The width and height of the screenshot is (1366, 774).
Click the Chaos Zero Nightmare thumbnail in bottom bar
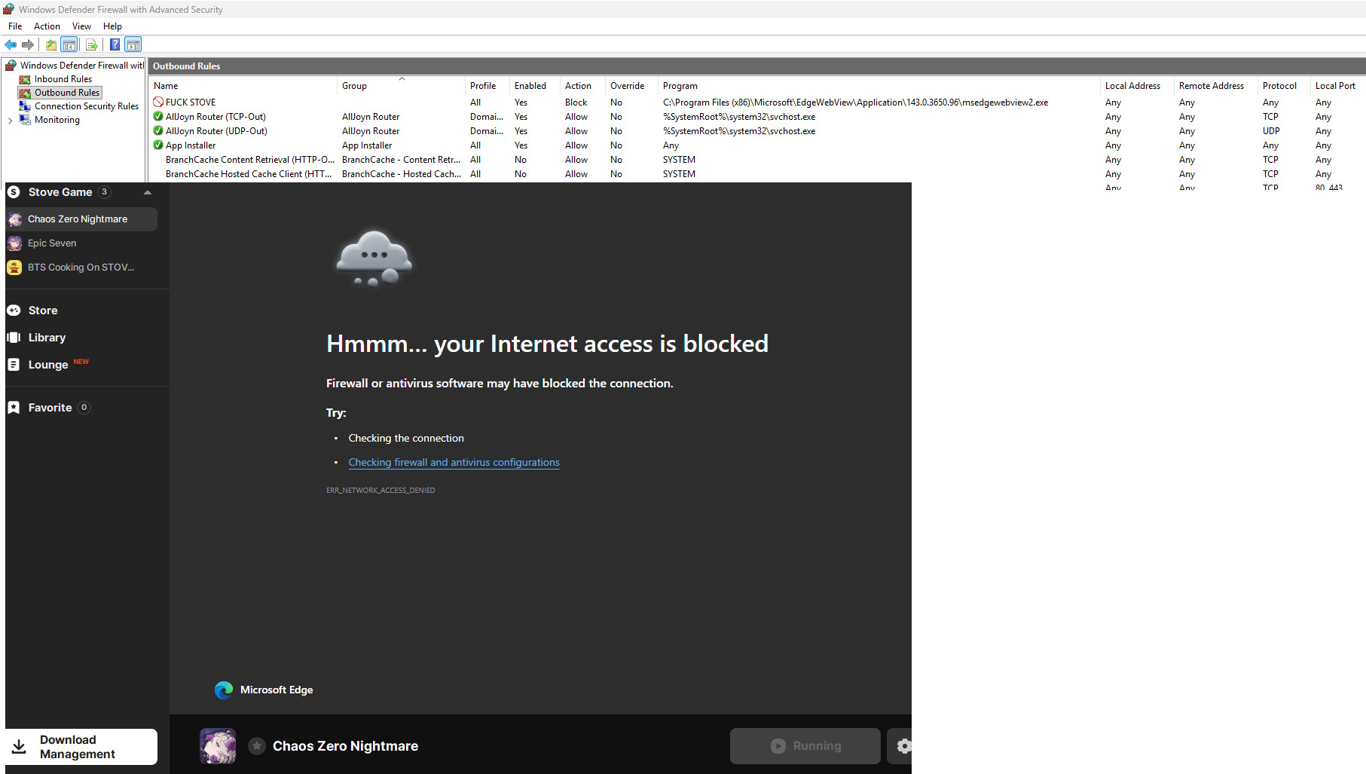218,746
